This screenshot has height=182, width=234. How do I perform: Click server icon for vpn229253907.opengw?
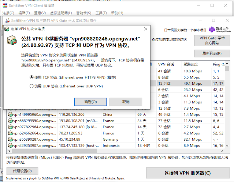pyautogui.click(x=10, y=145)
